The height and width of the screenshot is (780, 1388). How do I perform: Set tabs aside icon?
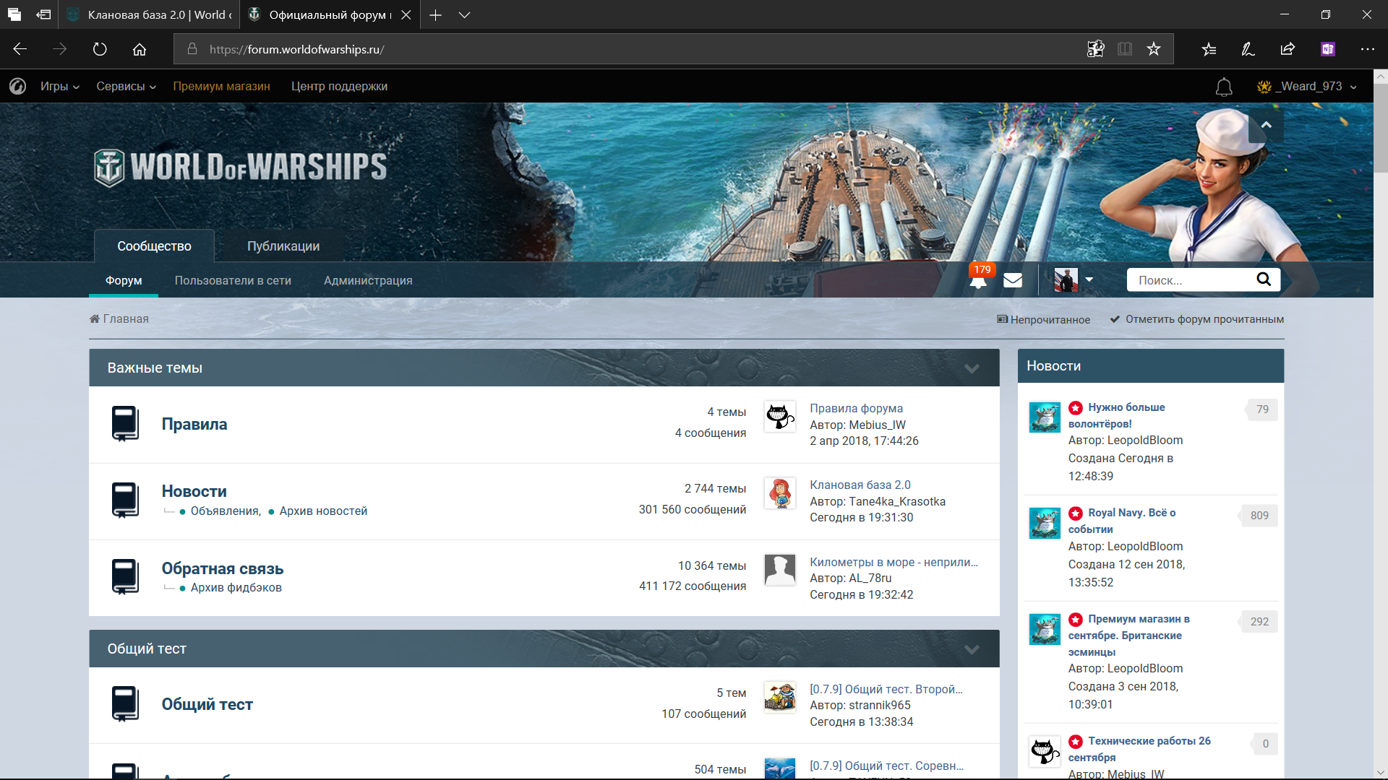coord(44,14)
